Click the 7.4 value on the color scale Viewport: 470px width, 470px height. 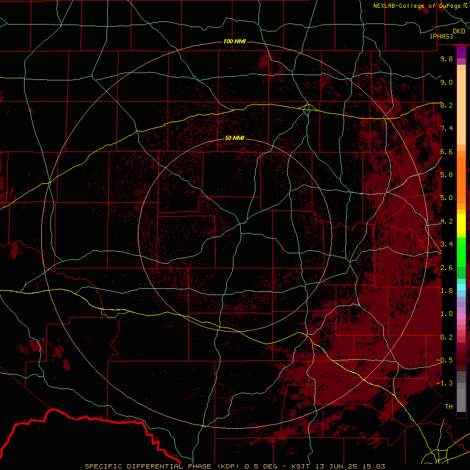[446, 128]
